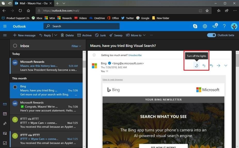Open Skype from the Outlook header
Viewport: 239px width, 148px height.
click(195, 26)
